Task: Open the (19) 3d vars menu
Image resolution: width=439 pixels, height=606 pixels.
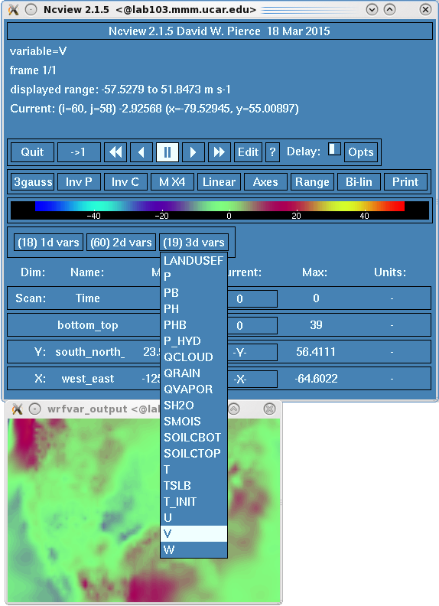Action: (193, 243)
